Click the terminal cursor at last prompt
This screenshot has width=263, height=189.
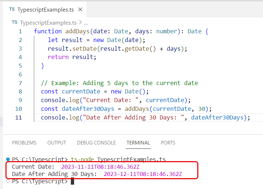72,181
